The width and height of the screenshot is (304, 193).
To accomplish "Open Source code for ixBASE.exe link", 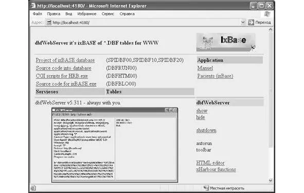I will pos(66,84).
